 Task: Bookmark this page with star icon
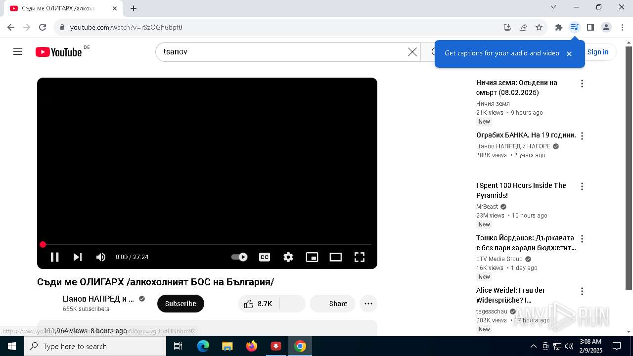(539, 27)
